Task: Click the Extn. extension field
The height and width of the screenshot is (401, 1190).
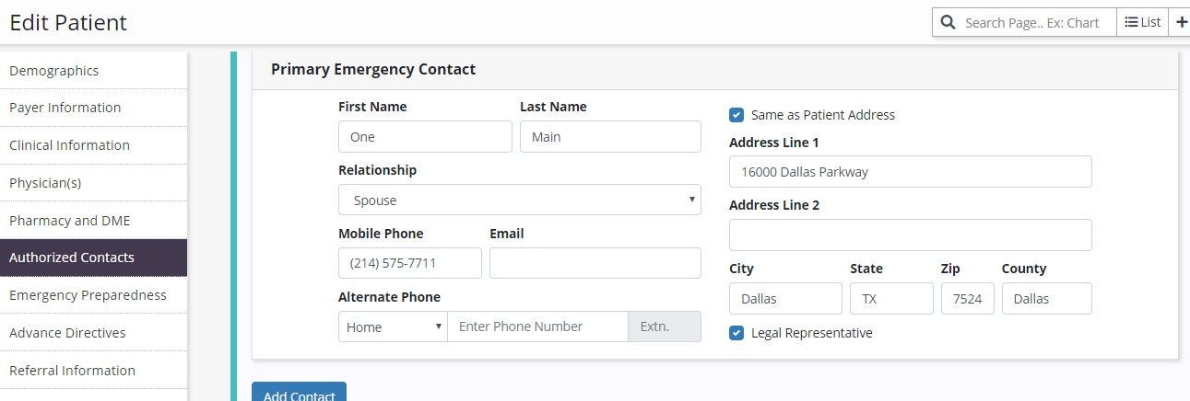Action: [x=664, y=327]
